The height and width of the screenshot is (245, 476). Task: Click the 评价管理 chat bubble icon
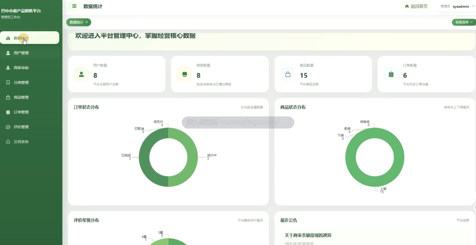coord(8,127)
